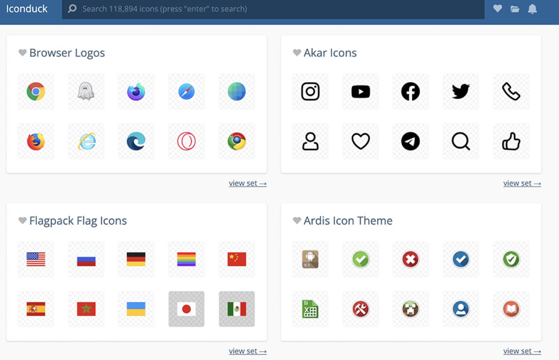Select the Japan flag icon
Viewport: 559px width, 360px height.
tap(186, 309)
